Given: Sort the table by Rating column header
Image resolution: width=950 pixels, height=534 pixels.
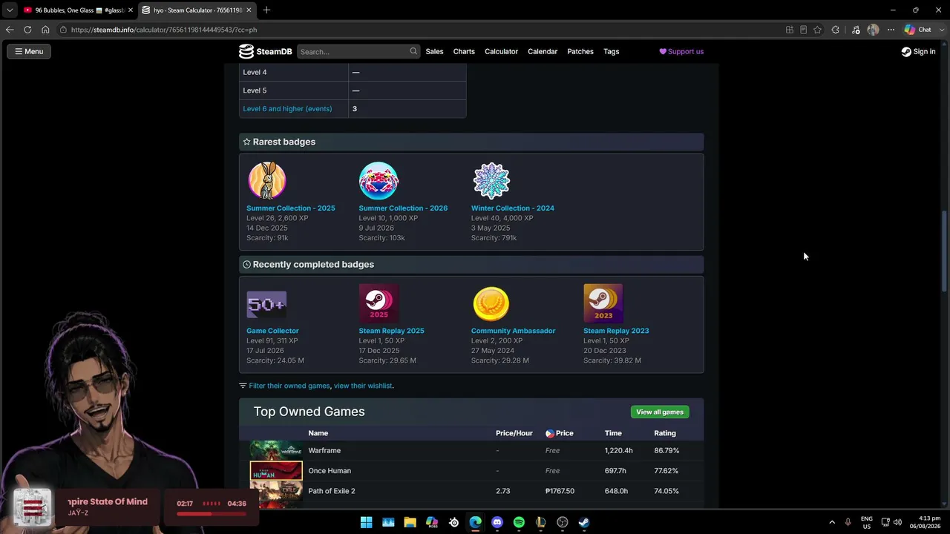Looking at the screenshot, I should [665, 433].
